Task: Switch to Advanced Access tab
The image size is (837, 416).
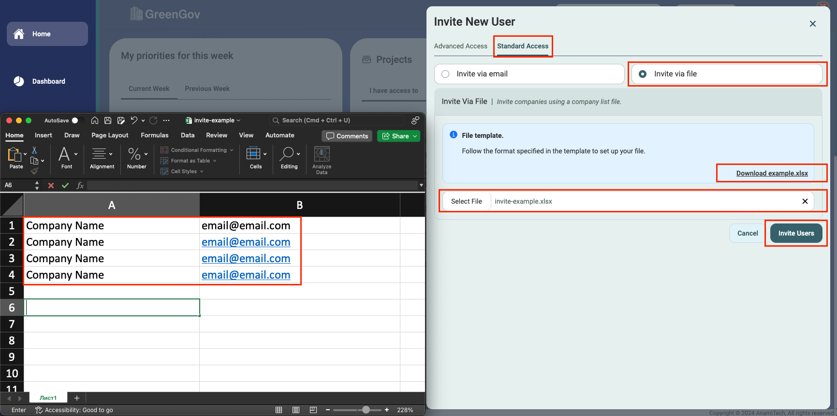Action: coord(461,46)
